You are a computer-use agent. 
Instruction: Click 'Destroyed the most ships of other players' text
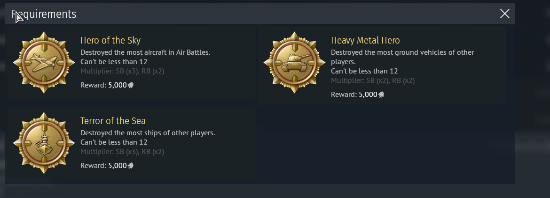[148, 132]
